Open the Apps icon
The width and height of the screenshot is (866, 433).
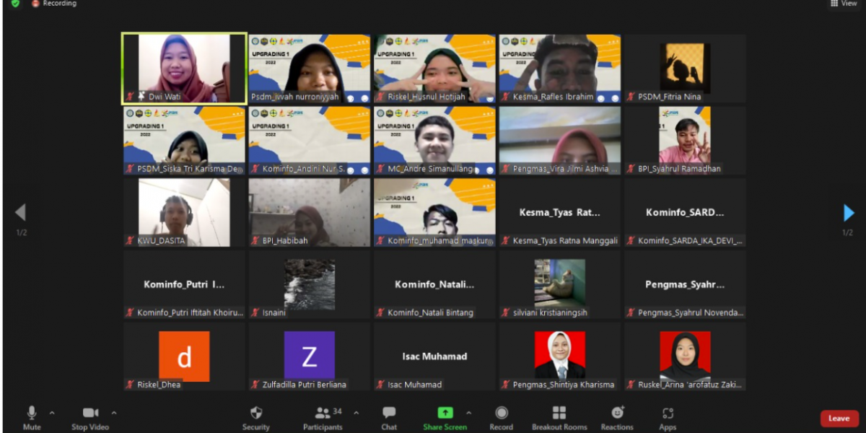(668, 413)
